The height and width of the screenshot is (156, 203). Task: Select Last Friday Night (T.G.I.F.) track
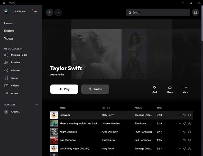coord(74,149)
